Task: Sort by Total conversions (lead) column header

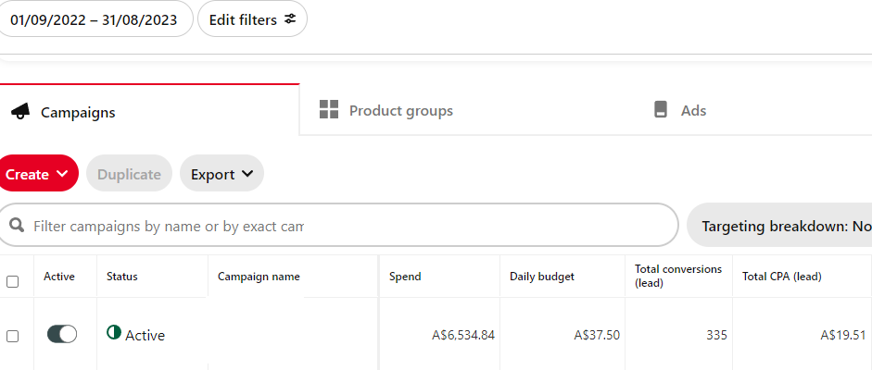Action: [x=678, y=276]
